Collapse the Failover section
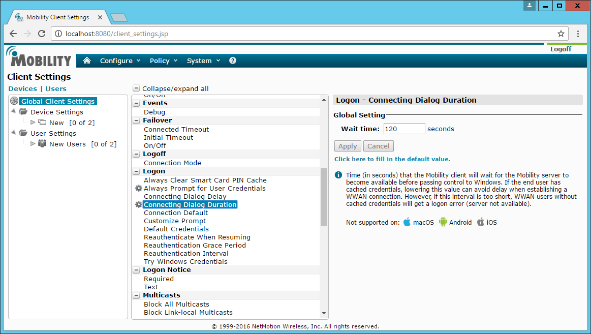The height and width of the screenshot is (334, 591). tap(136, 120)
